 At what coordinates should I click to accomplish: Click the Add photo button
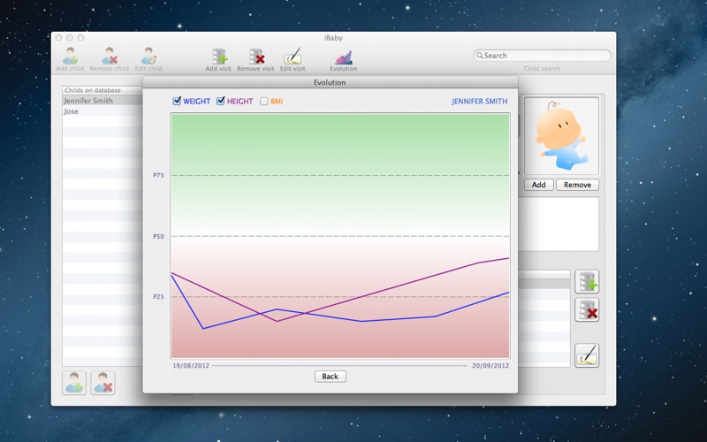tap(537, 185)
